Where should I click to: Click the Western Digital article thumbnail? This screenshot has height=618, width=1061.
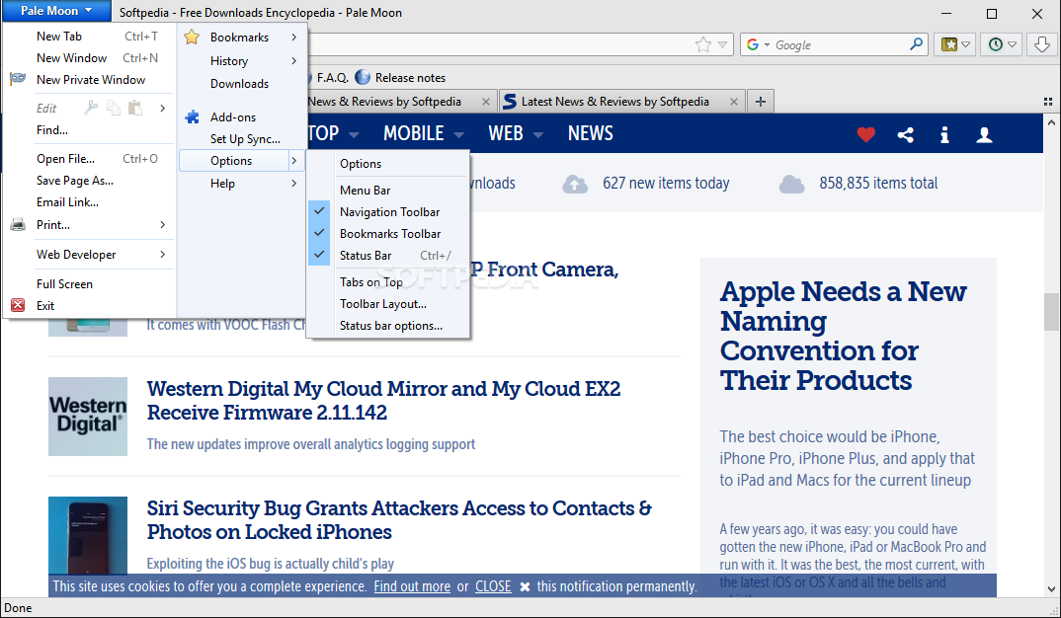88,417
